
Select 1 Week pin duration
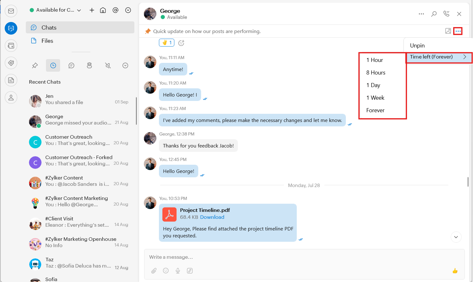pyautogui.click(x=375, y=98)
